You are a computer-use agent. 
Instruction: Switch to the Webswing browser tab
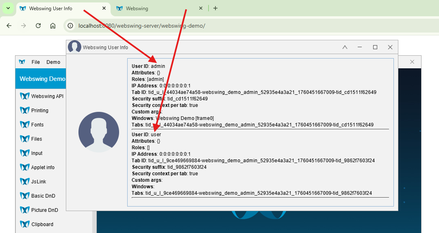(159, 9)
